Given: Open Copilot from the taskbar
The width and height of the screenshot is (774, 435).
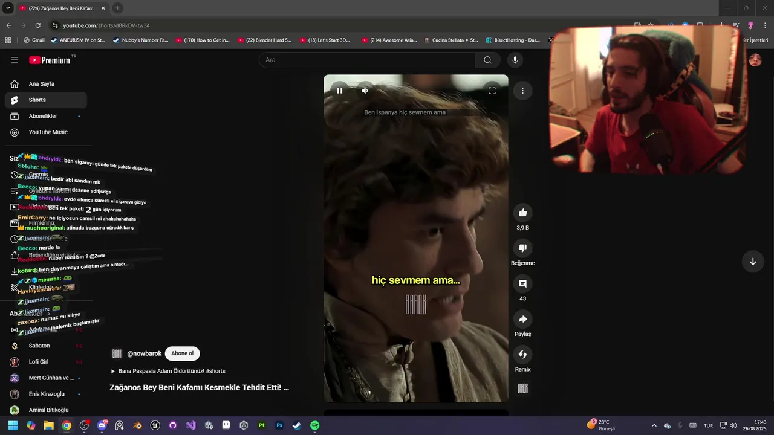Looking at the screenshot, I should 31,425.
